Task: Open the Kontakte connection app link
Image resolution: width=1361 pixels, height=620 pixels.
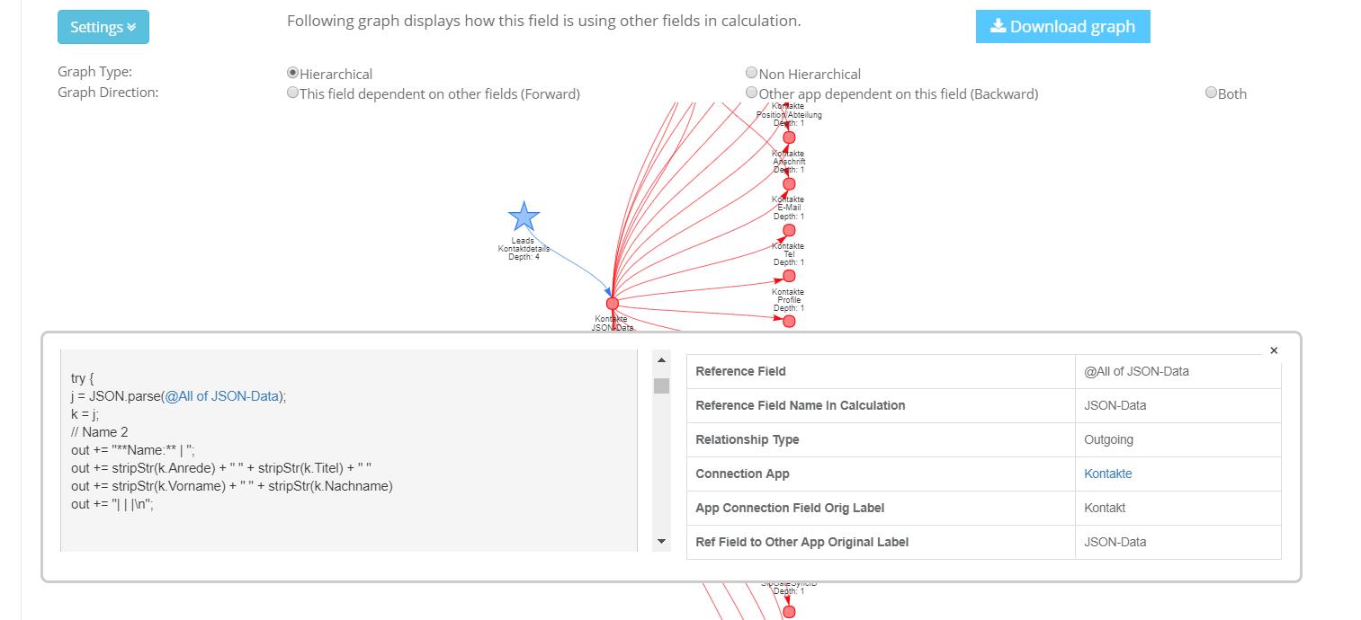Action: [1108, 474]
